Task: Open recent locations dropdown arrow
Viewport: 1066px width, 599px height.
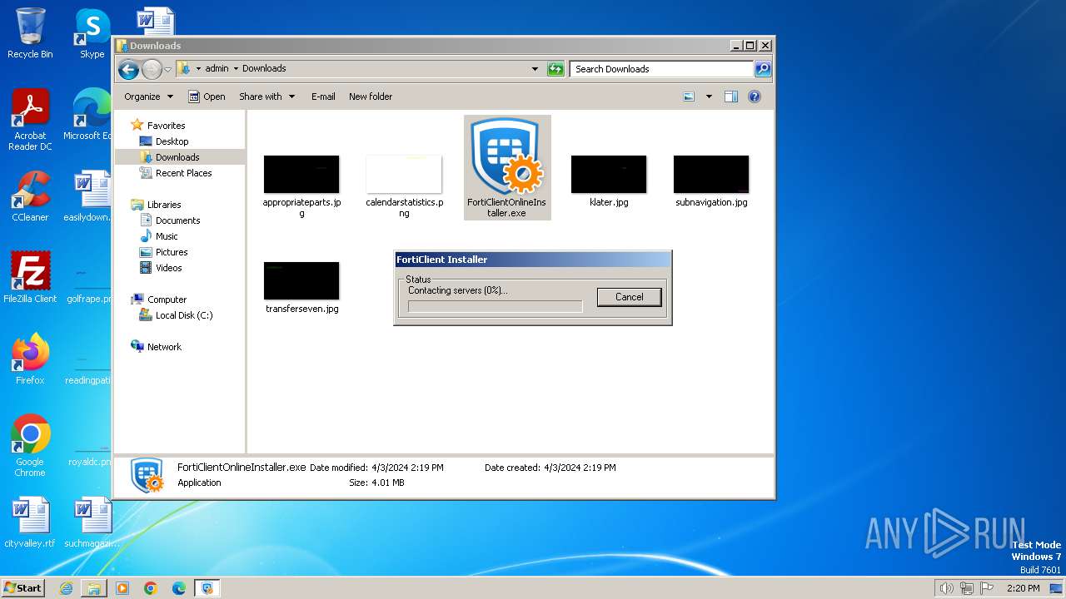Action: (x=168, y=69)
